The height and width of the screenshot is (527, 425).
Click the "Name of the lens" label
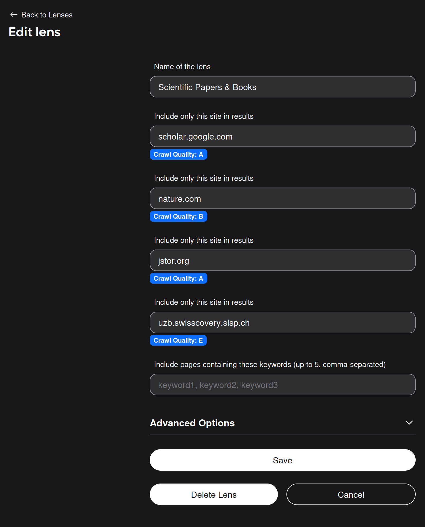[182, 67]
